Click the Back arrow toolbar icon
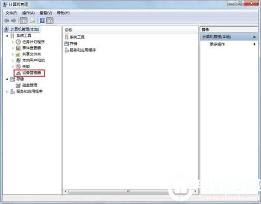This screenshot has height=204, width=261. coord(7,20)
